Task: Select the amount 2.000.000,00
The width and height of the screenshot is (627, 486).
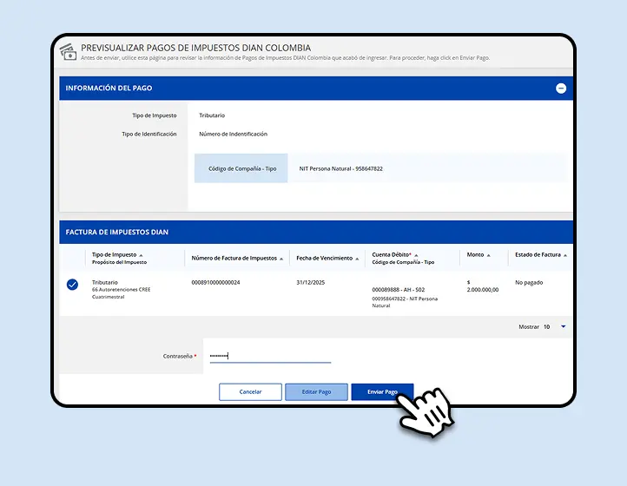Action: click(483, 289)
